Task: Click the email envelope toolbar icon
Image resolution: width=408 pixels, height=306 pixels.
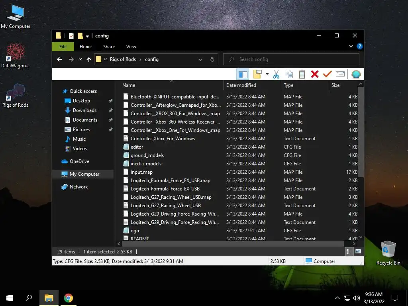Action: [340, 75]
